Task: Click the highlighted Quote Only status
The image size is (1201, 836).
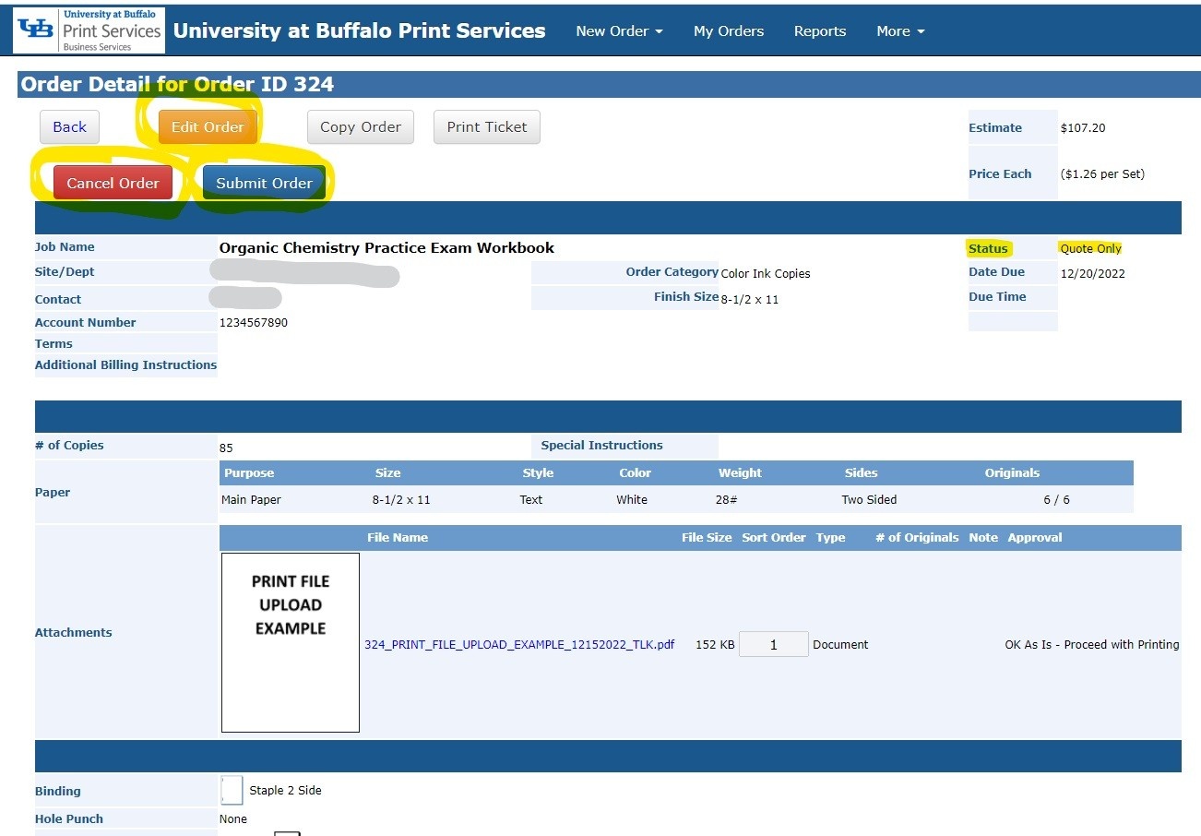Action: pyautogui.click(x=1090, y=248)
